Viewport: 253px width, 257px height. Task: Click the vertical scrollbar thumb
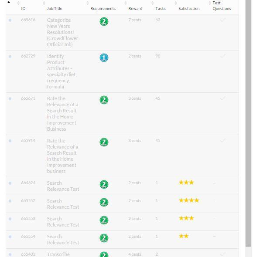click(x=248, y=123)
